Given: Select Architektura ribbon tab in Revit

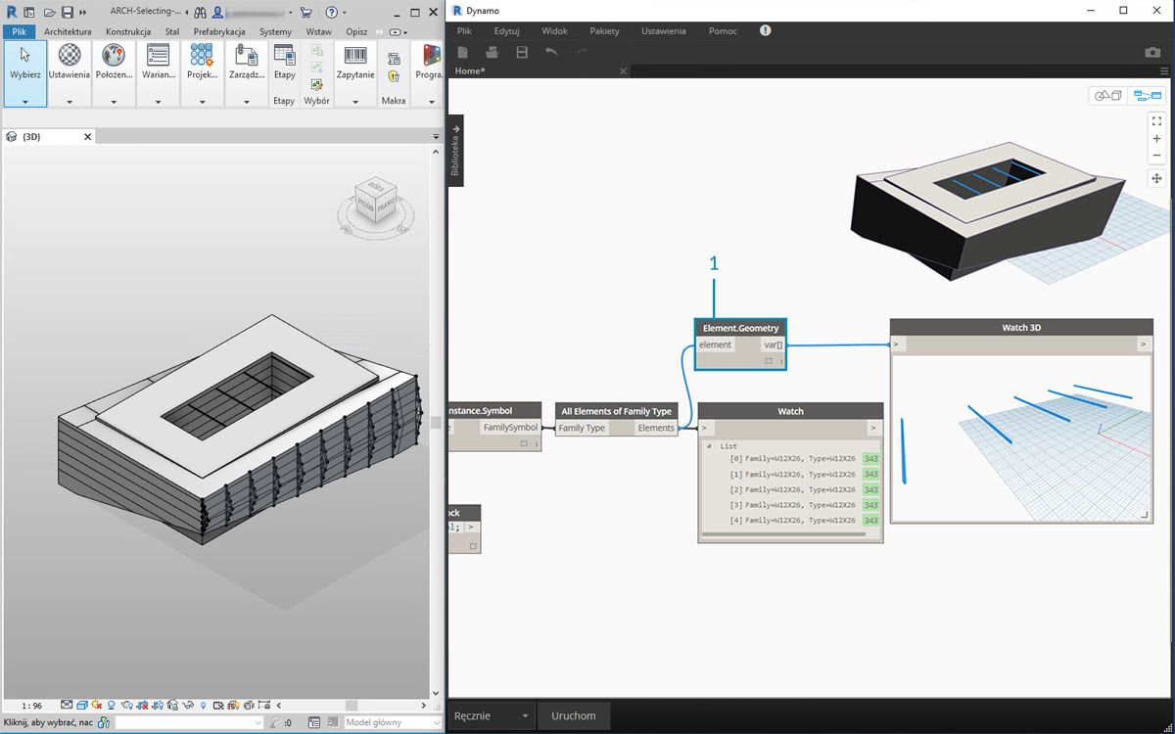Looking at the screenshot, I should [x=68, y=31].
